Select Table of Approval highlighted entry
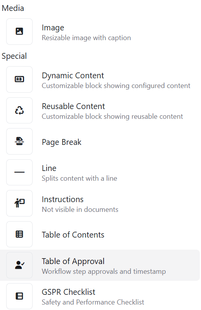Image resolution: width=201 pixels, height=310 pixels. pyautogui.click(x=100, y=265)
